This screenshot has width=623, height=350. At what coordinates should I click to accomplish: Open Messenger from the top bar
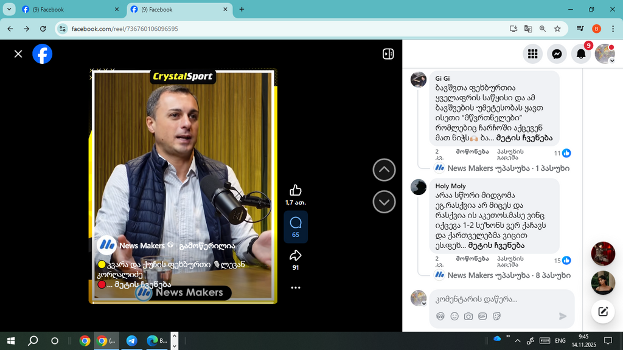click(557, 54)
